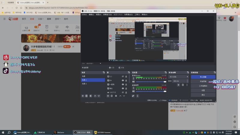
Task: Expand Douyu 分类 category dropdown
Action: (40, 19)
